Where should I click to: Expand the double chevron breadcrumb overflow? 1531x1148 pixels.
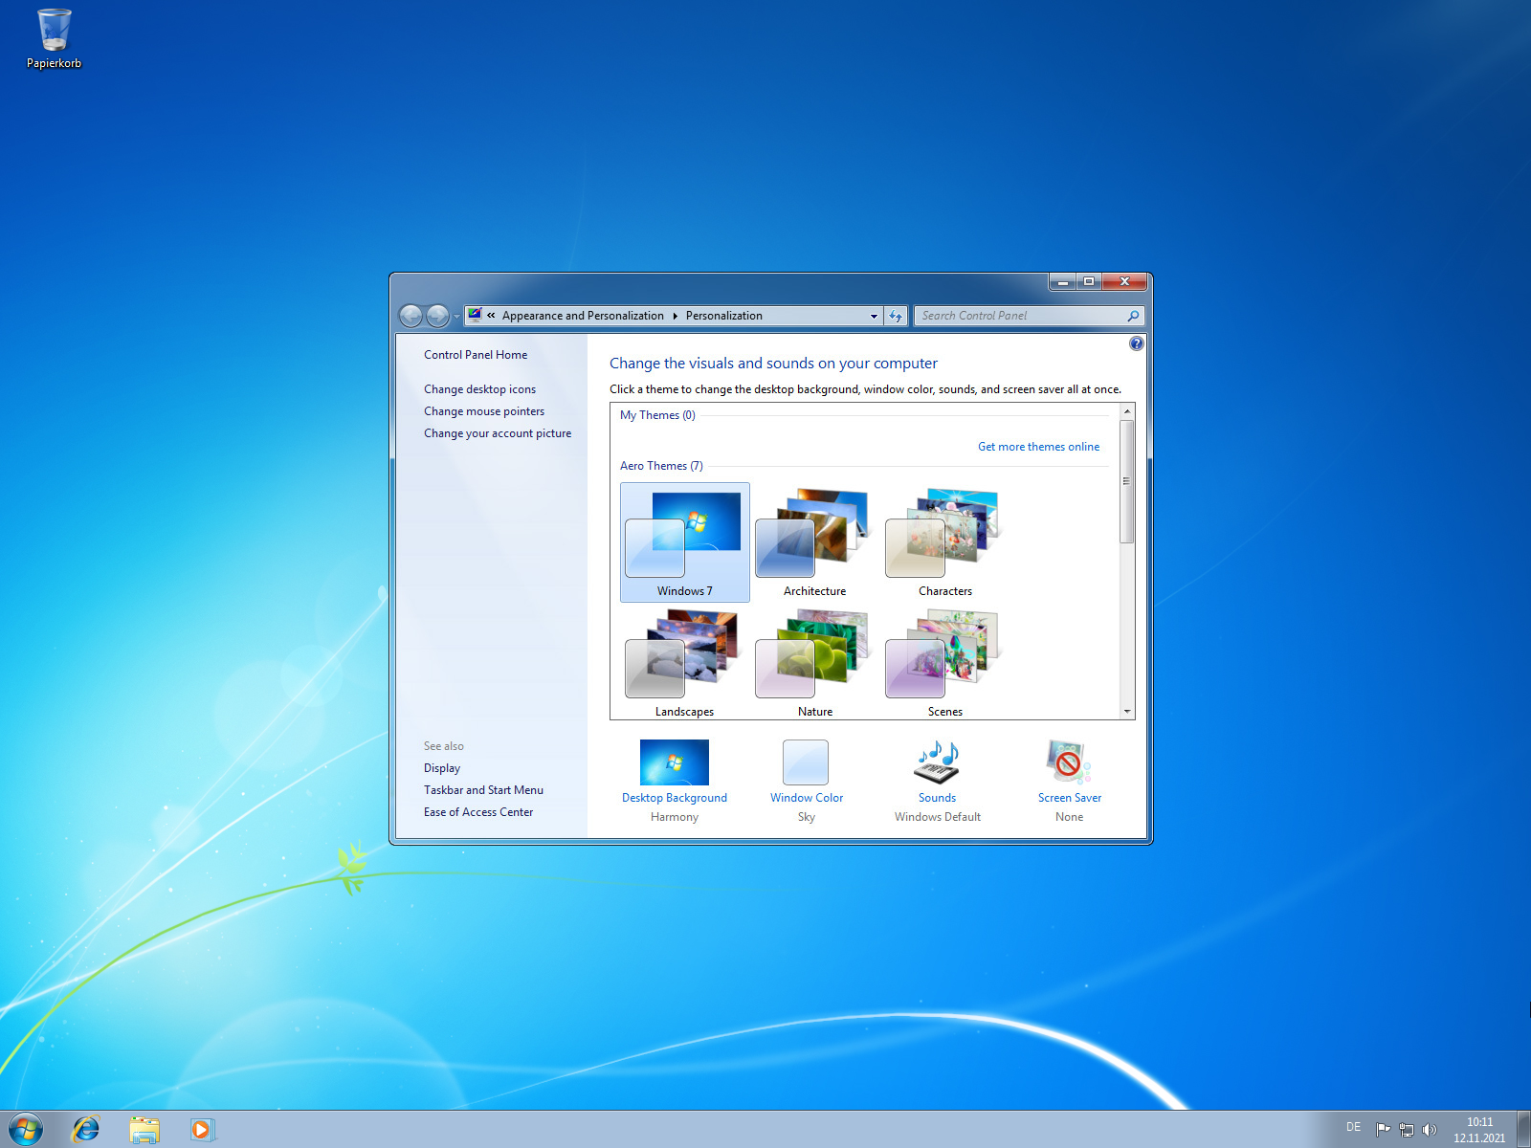coord(491,316)
